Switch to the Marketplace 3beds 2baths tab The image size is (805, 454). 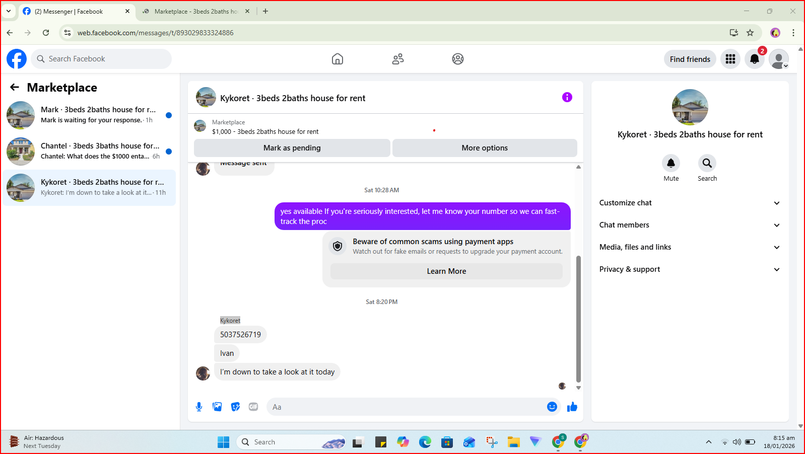196,11
